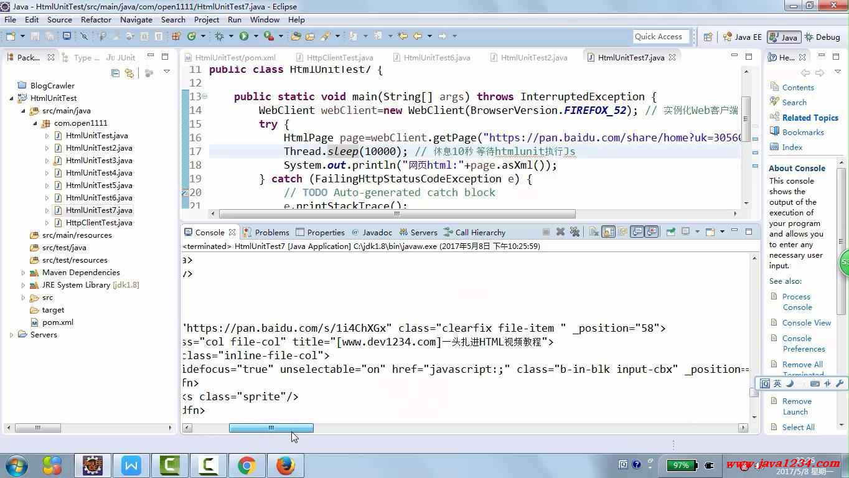
Task: Click the Firefox taskbar icon
Action: pos(286,465)
